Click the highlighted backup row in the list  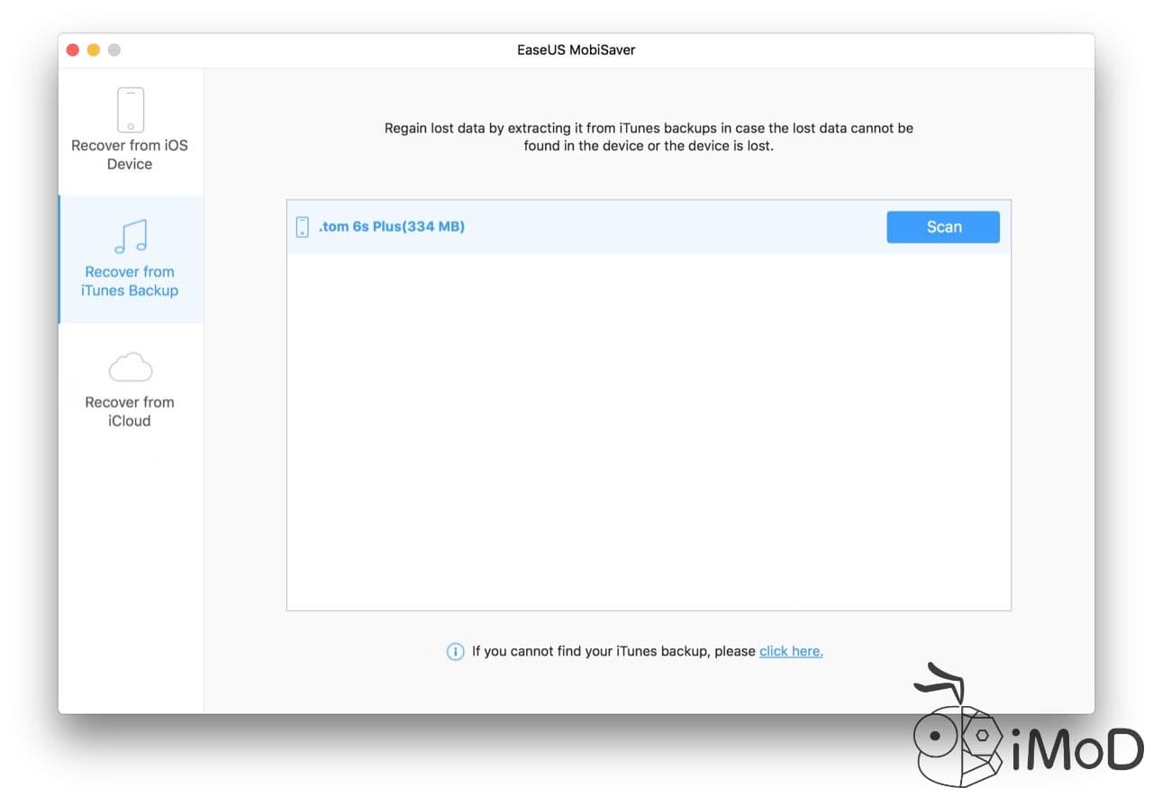(x=631, y=226)
